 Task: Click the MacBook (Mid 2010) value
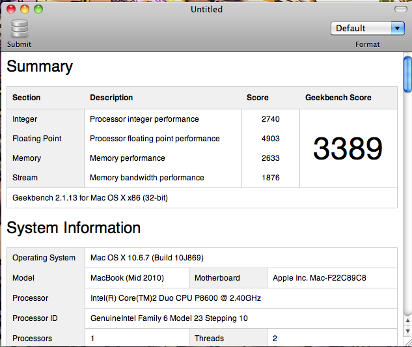pyautogui.click(x=127, y=278)
